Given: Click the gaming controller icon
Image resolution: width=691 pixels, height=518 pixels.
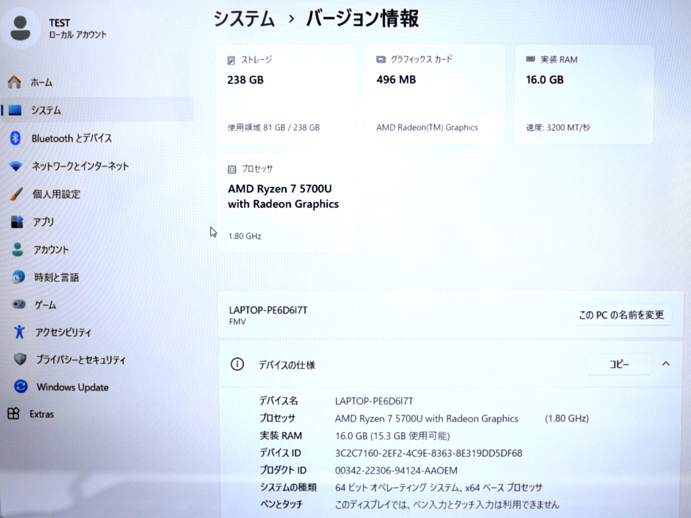Looking at the screenshot, I should (19, 305).
